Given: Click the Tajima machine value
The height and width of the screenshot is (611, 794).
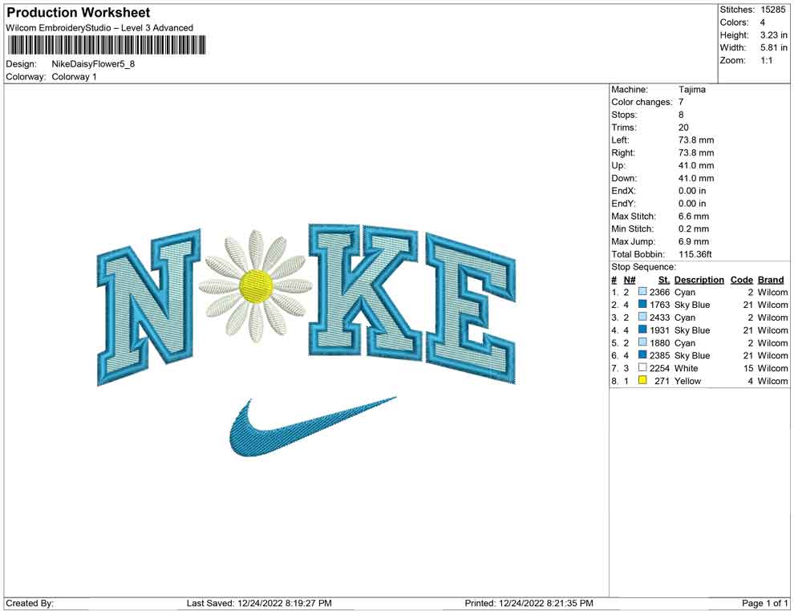Looking at the screenshot, I should [x=691, y=90].
